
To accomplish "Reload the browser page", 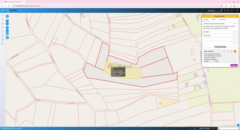I will point(9,6).
